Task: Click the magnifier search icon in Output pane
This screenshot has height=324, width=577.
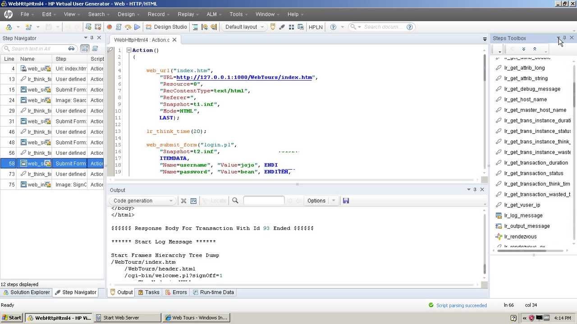Action: 235,201
